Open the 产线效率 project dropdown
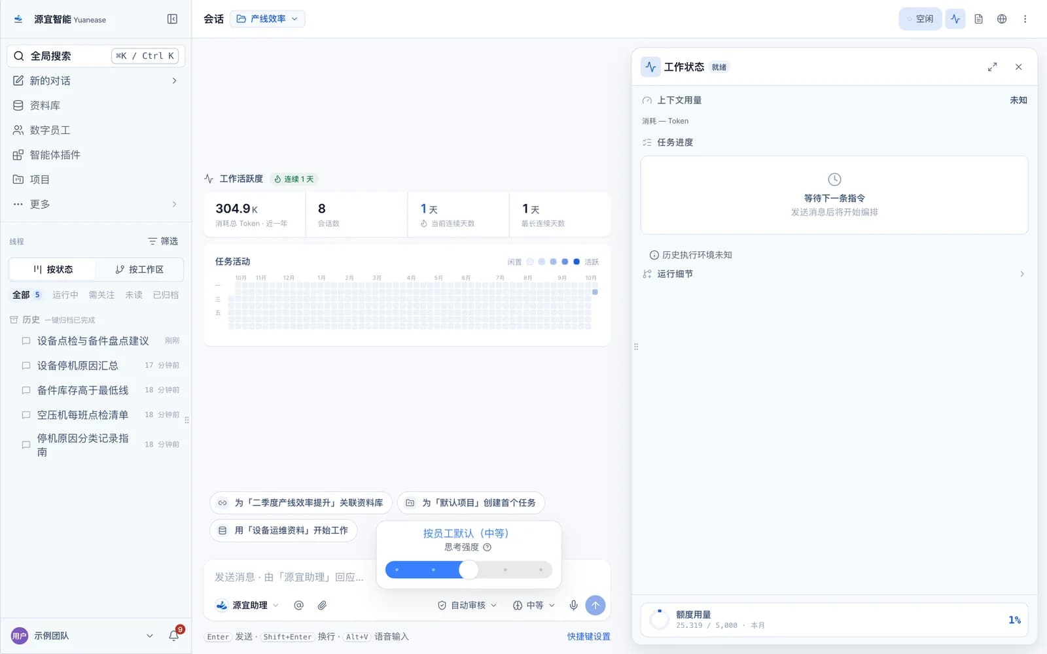 click(268, 19)
